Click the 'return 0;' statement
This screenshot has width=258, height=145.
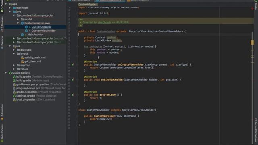point(96,98)
